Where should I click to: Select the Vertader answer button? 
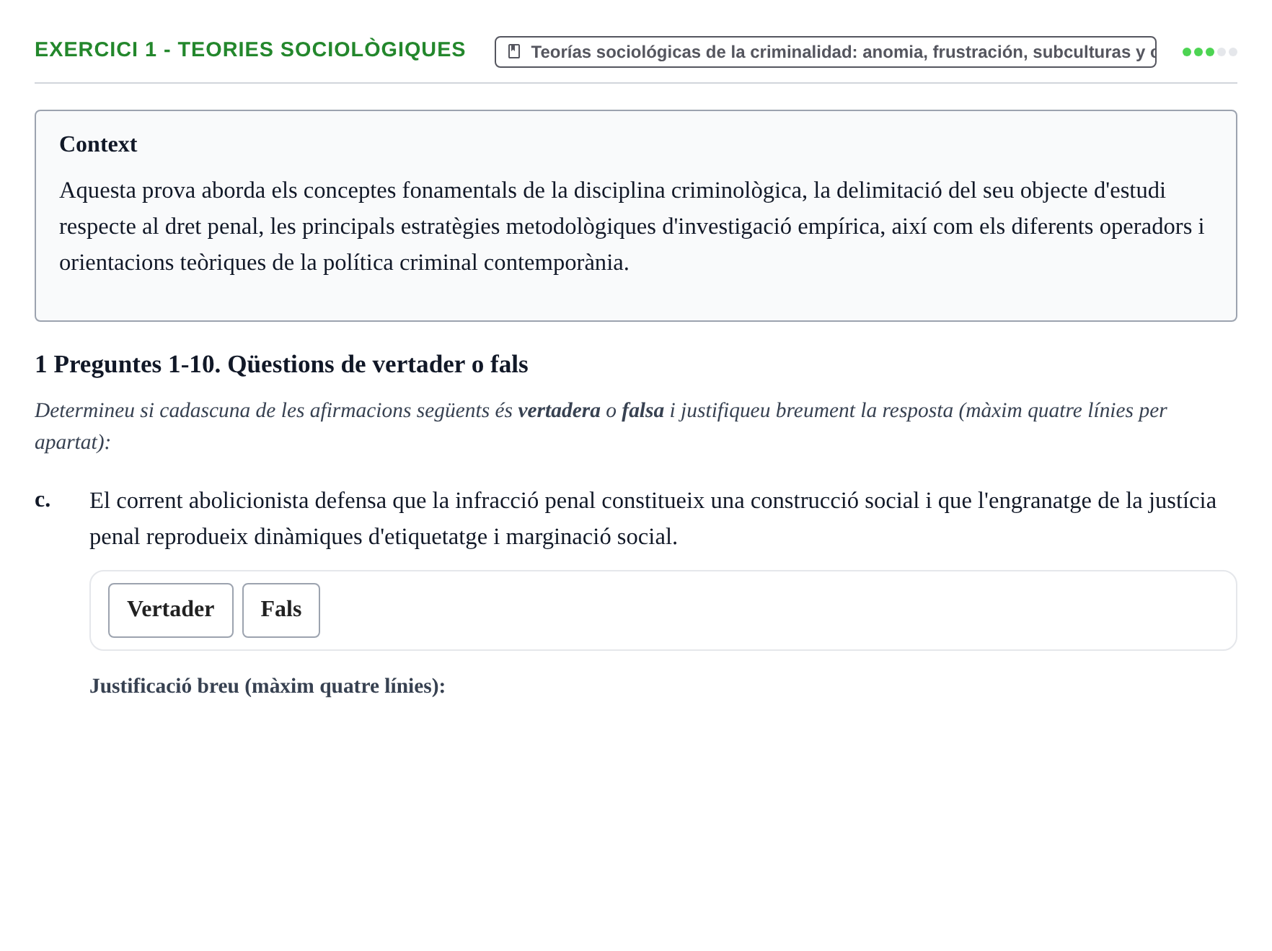tap(171, 610)
